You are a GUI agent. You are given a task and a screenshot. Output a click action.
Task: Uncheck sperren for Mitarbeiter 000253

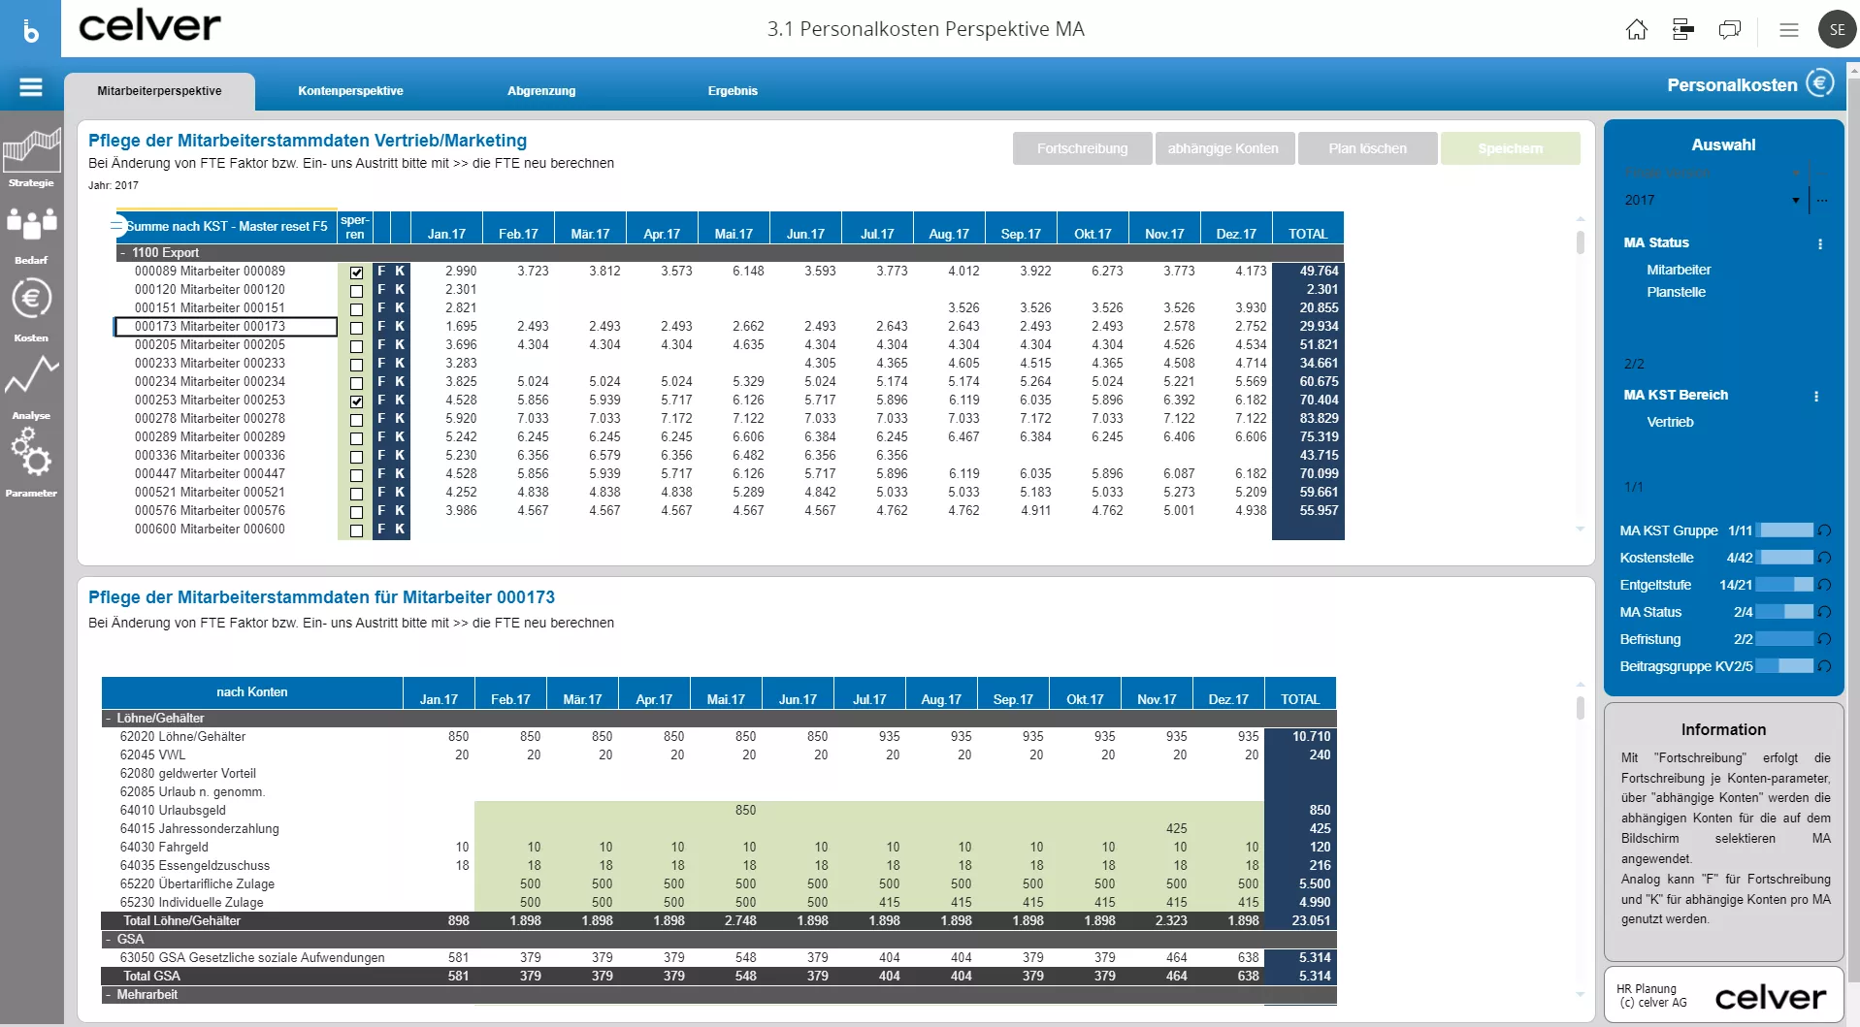click(x=356, y=401)
